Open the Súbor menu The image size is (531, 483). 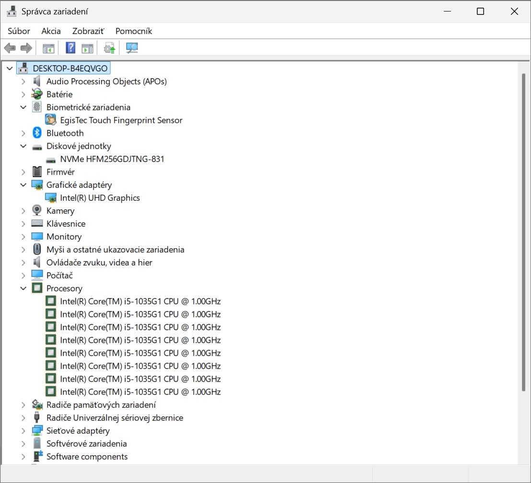pos(19,31)
